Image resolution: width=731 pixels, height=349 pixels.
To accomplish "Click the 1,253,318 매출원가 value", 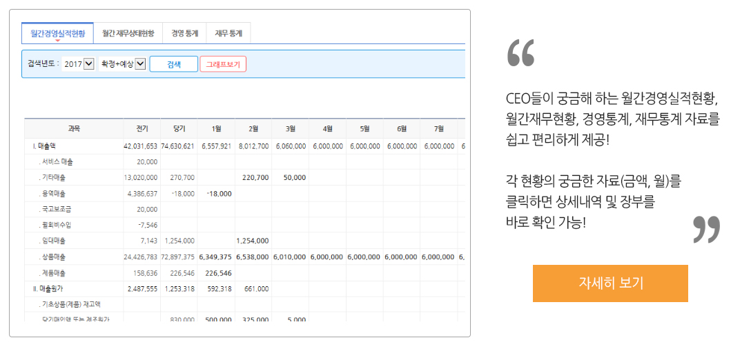I will (179, 288).
